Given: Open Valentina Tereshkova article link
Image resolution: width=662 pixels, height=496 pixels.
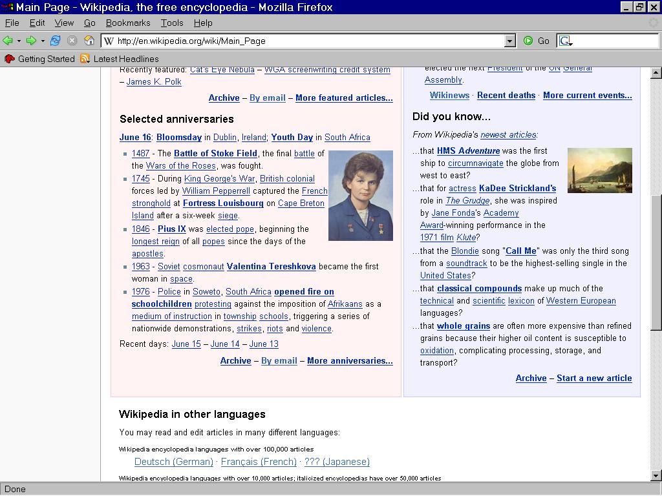Looking at the screenshot, I should click(x=271, y=266).
